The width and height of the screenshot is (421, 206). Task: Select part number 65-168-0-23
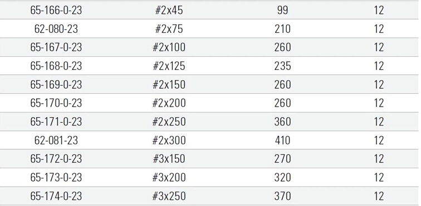[56, 66]
